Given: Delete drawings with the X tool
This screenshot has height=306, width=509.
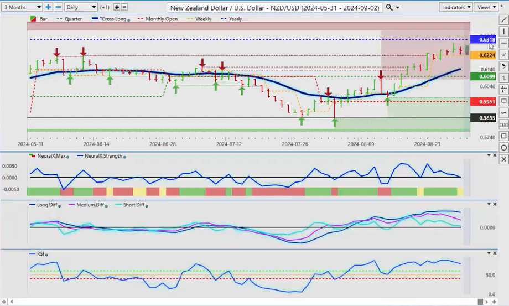Looking at the screenshot, I should coord(503,159).
